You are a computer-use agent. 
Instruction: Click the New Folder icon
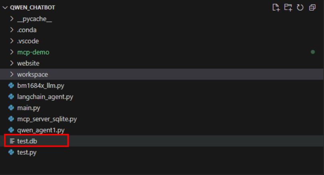288,8
